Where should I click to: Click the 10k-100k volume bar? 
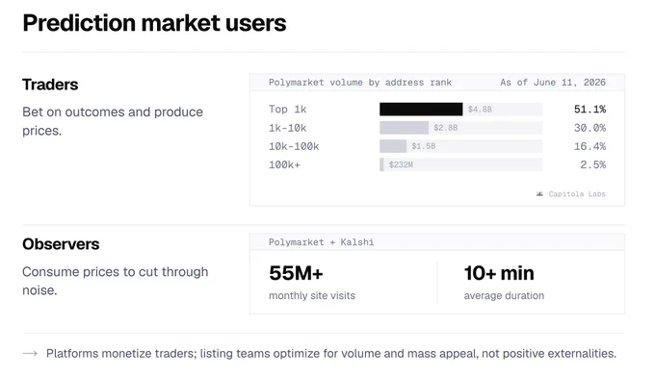pyautogui.click(x=393, y=146)
